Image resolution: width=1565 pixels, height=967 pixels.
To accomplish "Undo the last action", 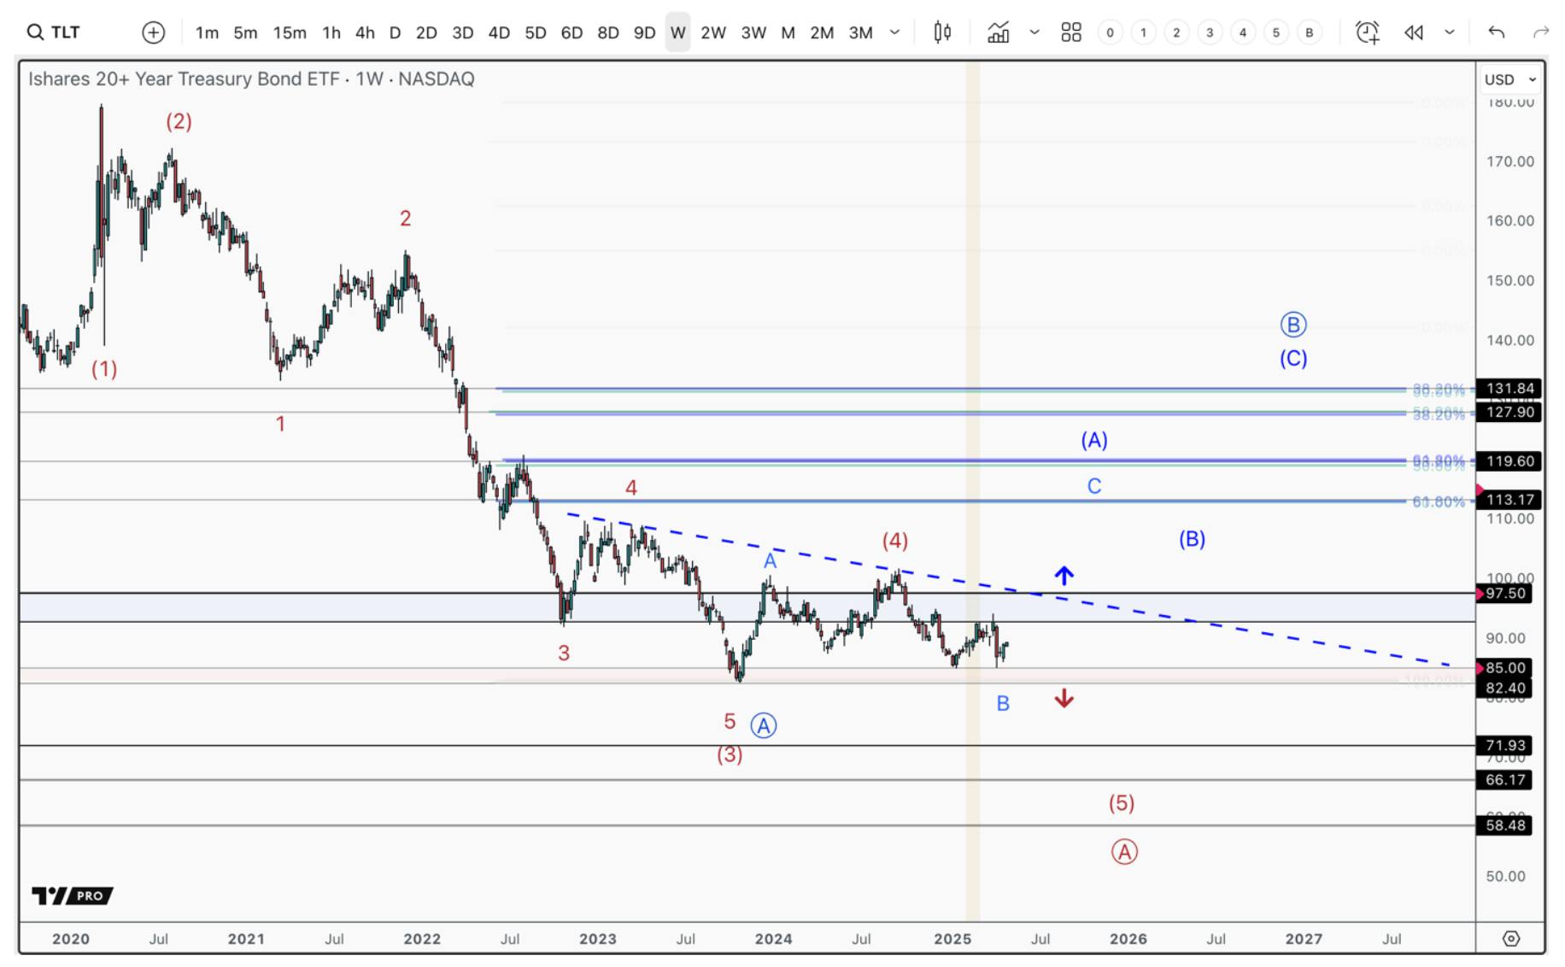I will [1496, 32].
